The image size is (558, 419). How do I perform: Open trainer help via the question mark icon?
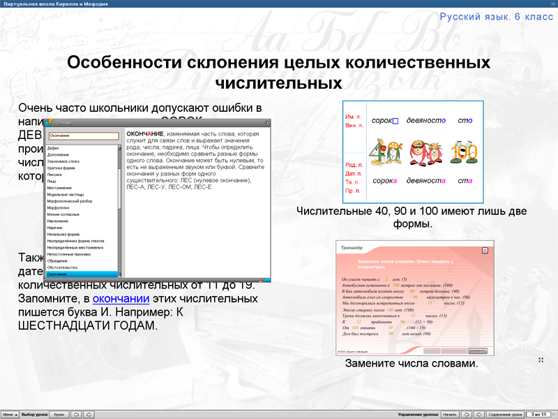click(484, 249)
